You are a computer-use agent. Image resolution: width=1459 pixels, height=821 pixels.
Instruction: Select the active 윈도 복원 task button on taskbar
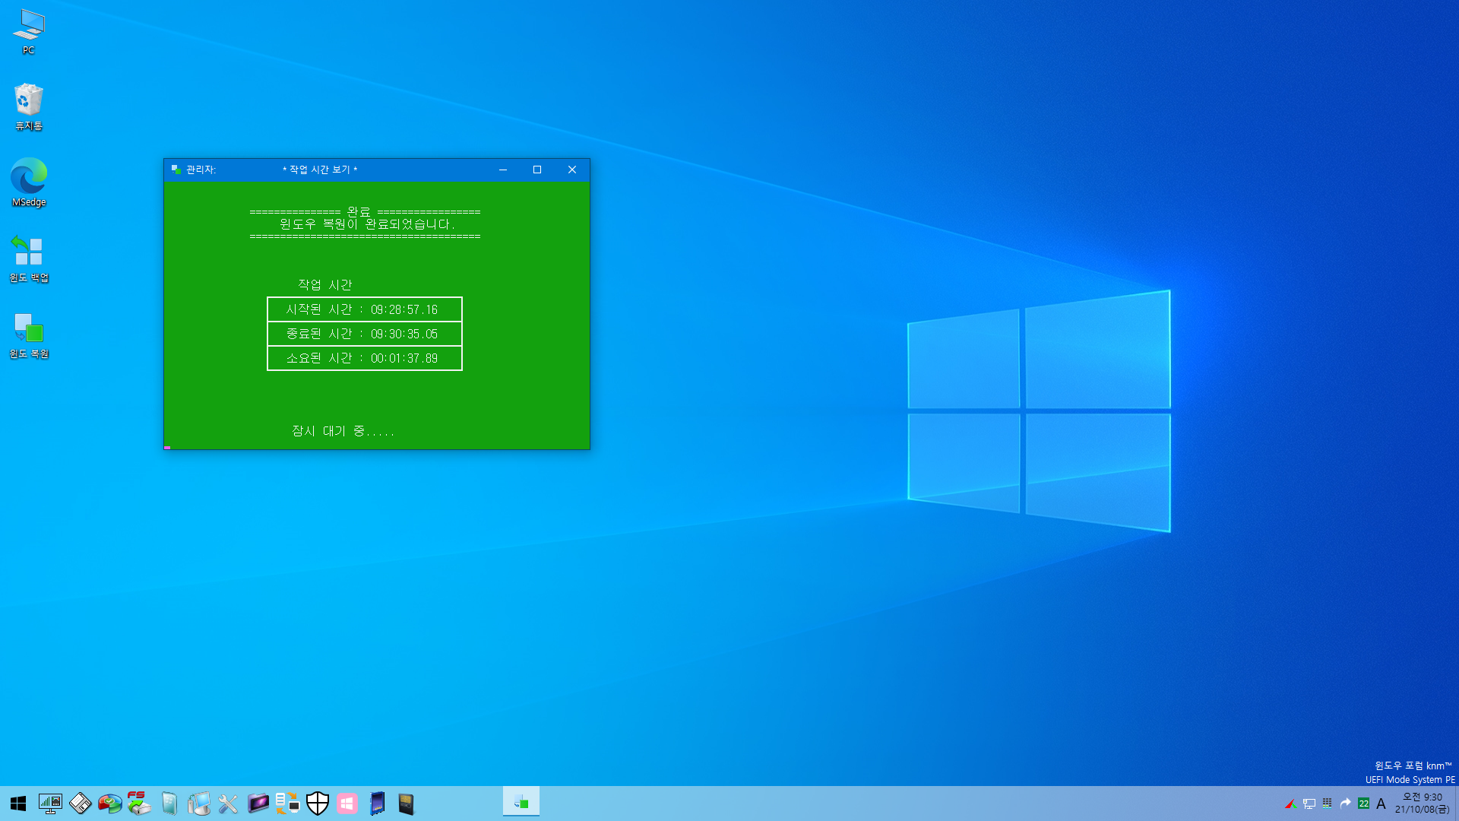521,802
